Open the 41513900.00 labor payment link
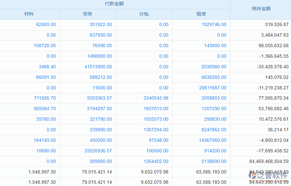291x186 pixels. [x=98, y=67]
